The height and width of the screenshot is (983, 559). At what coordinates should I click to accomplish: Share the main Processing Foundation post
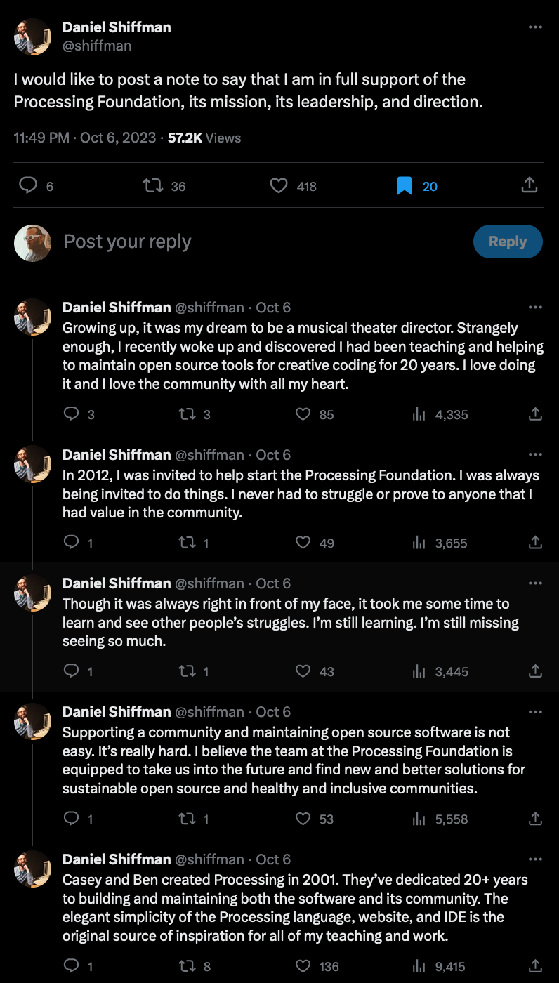(x=530, y=185)
